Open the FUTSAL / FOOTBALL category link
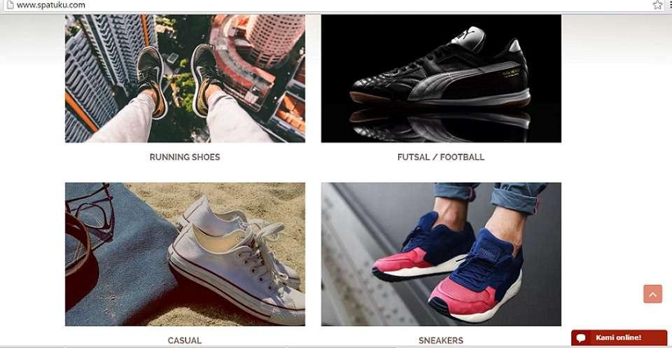The image size is (672, 348). tap(441, 158)
